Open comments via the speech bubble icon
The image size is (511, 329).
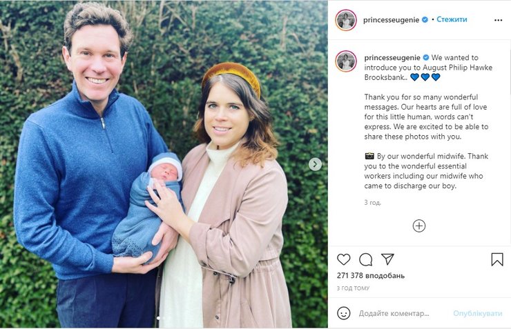[366, 259]
